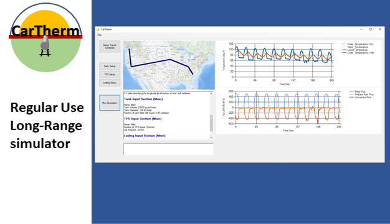Click the summary panel scrollbar thumb
Viewport: 390px width, 224px height.
pyautogui.click(x=211, y=123)
